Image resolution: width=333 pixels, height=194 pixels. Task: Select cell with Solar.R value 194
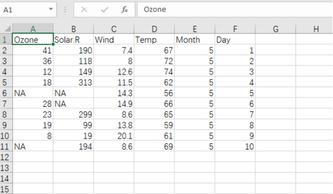tap(73, 146)
